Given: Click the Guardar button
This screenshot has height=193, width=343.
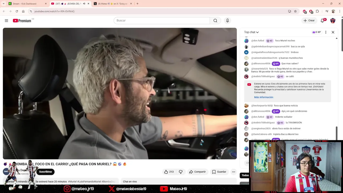Looking at the screenshot, I should (219, 172).
